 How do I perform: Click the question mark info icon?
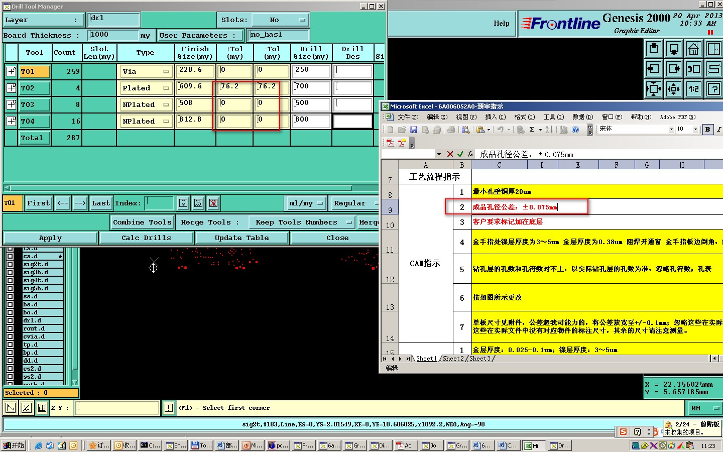713,89
